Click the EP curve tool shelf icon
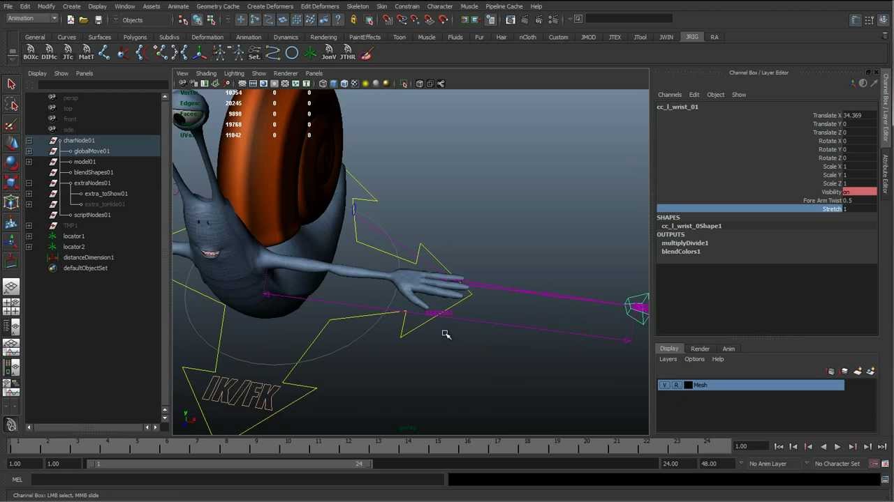Screen dimensions: 894x502 (272, 52)
